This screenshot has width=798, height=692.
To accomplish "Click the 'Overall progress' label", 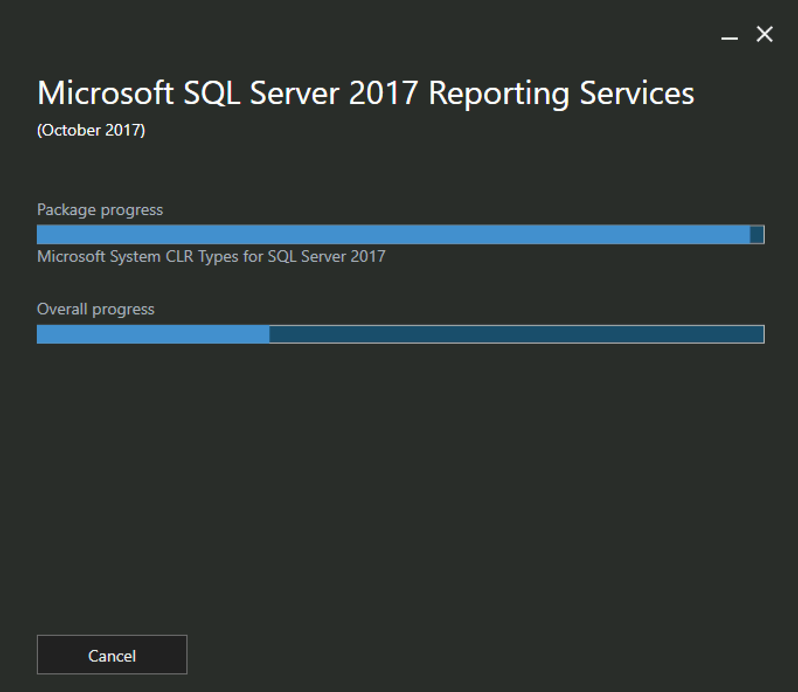I will coord(96,309).
